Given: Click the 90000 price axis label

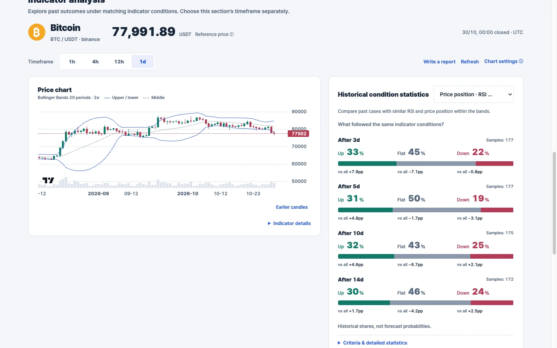Looking at the screenshot, I should click(299, 112).
